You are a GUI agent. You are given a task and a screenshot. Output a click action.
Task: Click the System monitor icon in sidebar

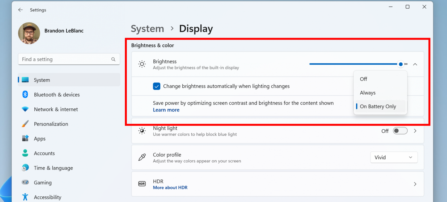click(25, 80)
